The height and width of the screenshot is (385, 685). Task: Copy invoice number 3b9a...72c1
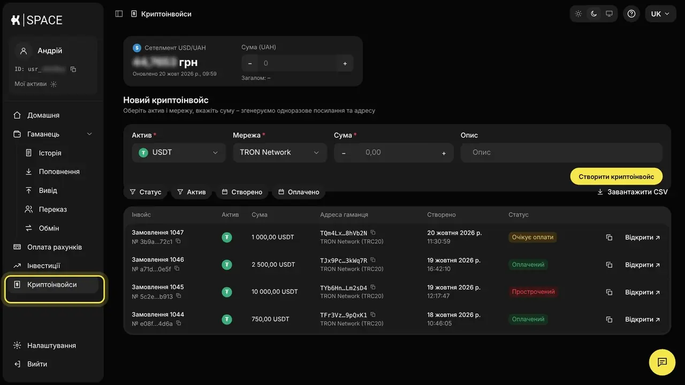[x=178, y=242]
